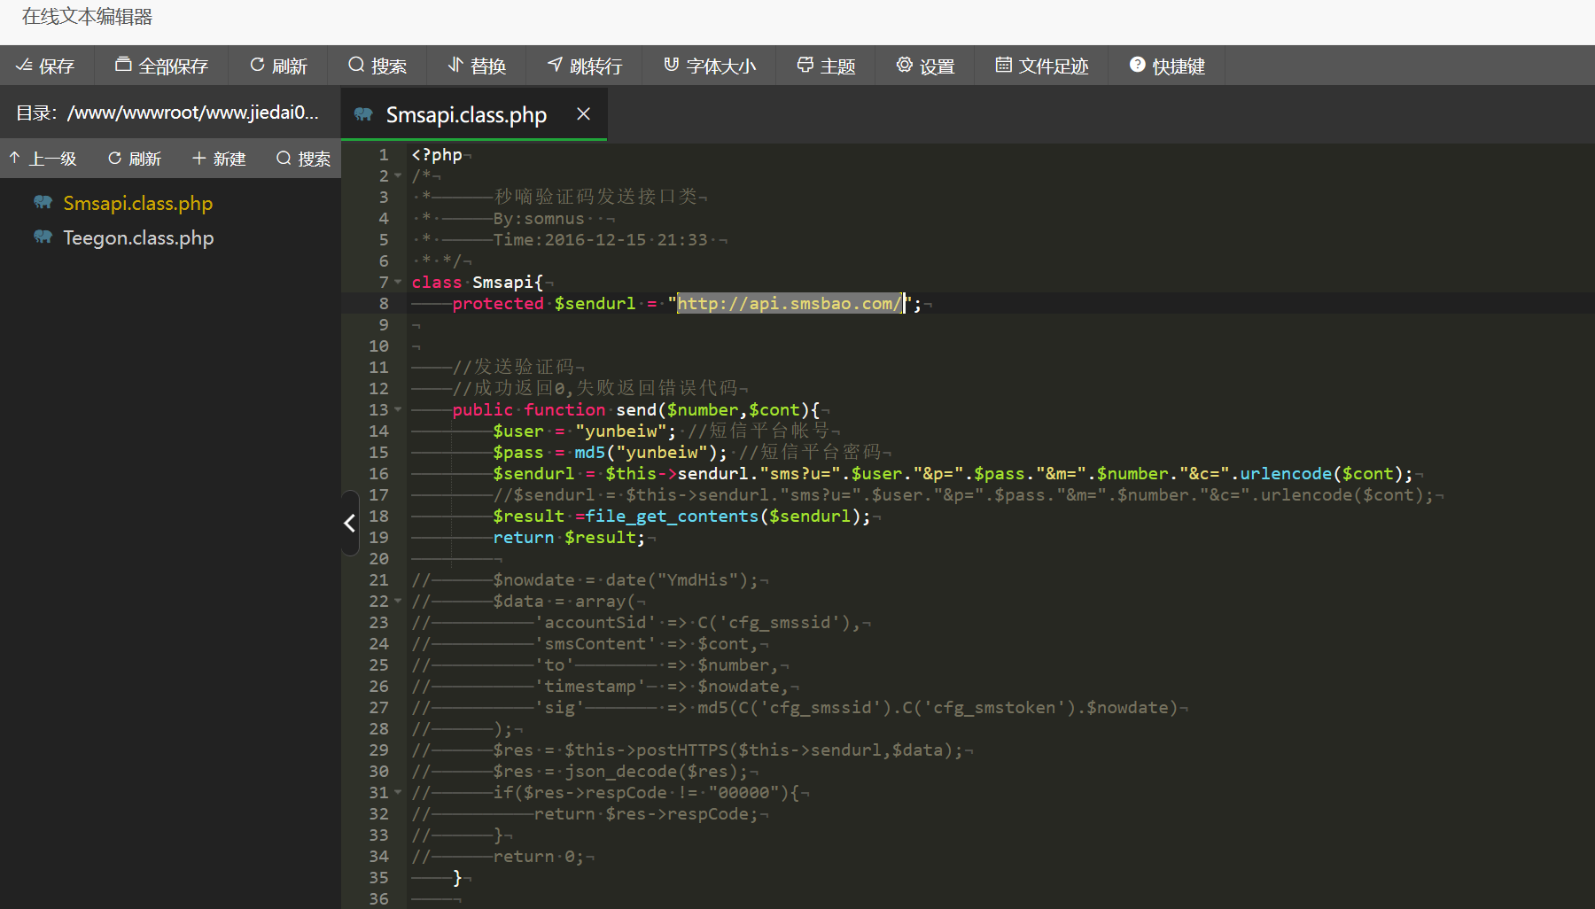Create a new file with 新建 button
The width and height of the screenshot is (1595, 909).
coord(219,159)
